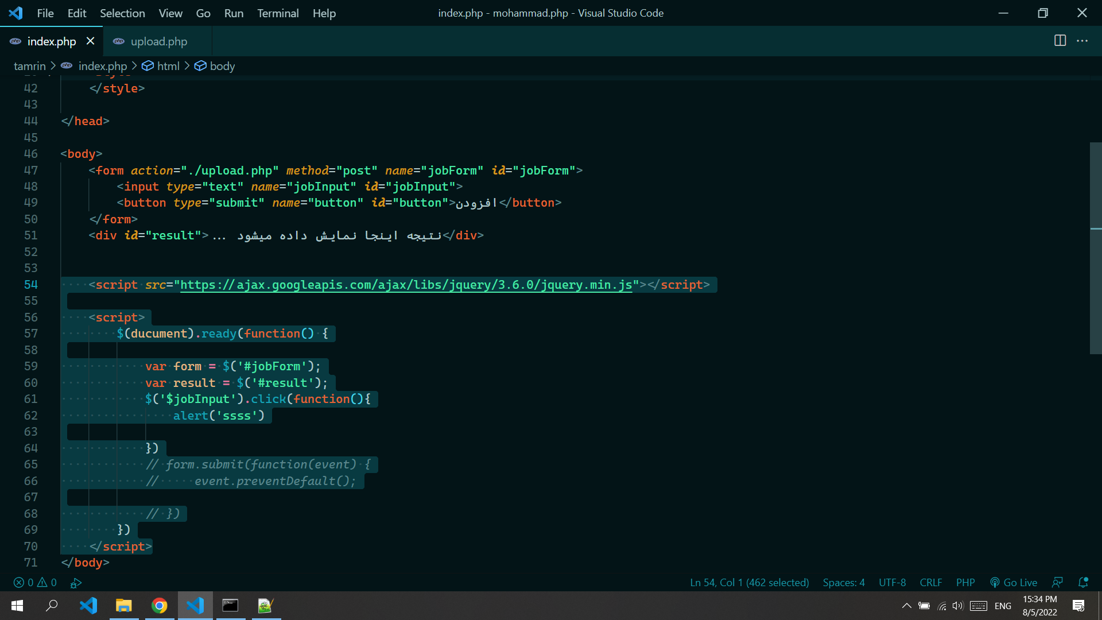Screen dimensions: 1102x620
Task: Change end of line sequence CRLF
Action: (930, 583)
